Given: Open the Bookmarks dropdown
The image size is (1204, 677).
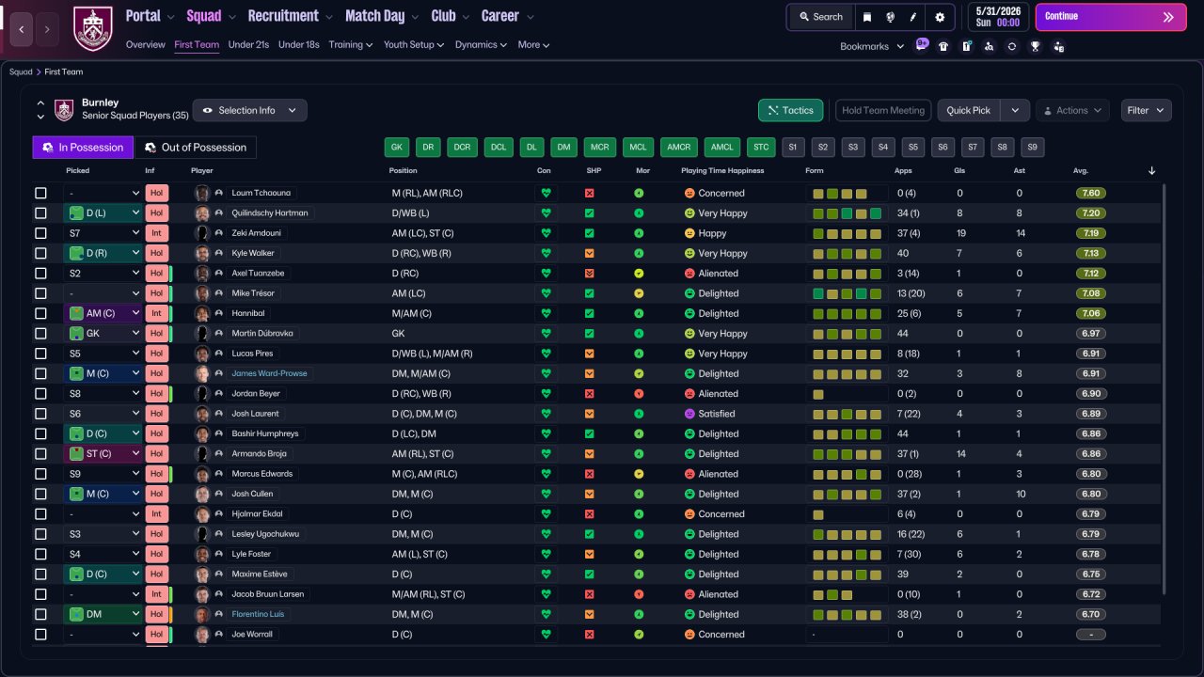Looking at the screenshot, I should 872,46.
